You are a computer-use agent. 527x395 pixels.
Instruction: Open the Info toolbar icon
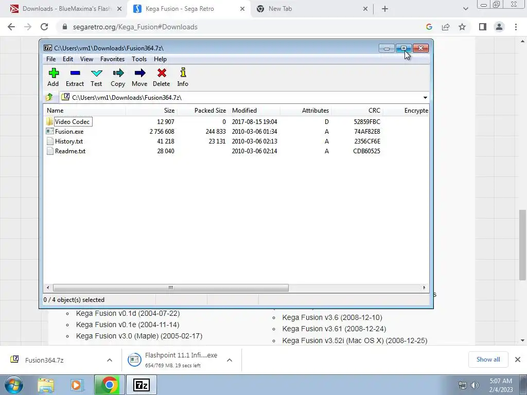[x=183, y=77]
